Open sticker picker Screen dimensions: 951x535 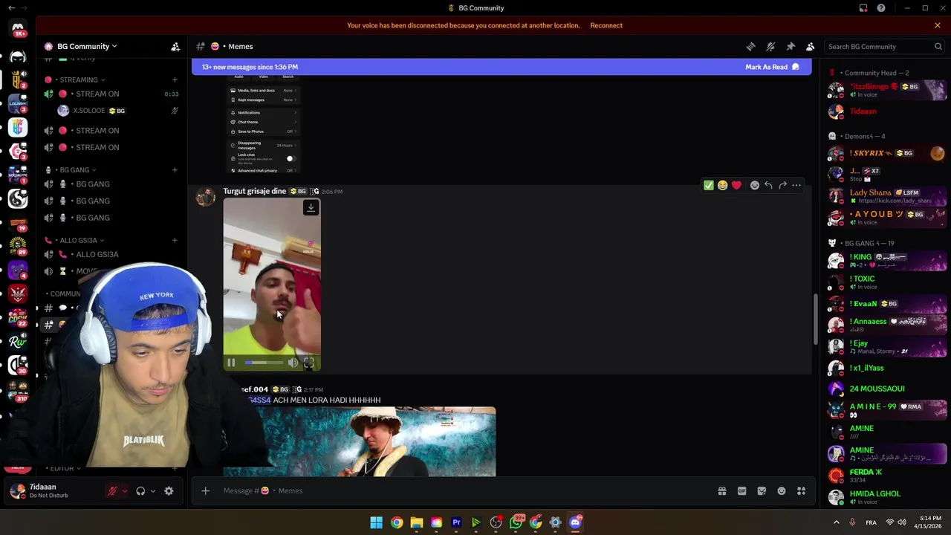[762, 491]
